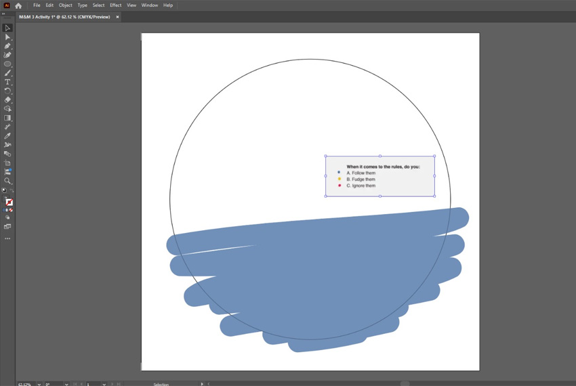Image resolution: width=576 pixels, height=386 pixels.
Task: Click the legend text box on canvas
Action: click(x=379, y=176)
